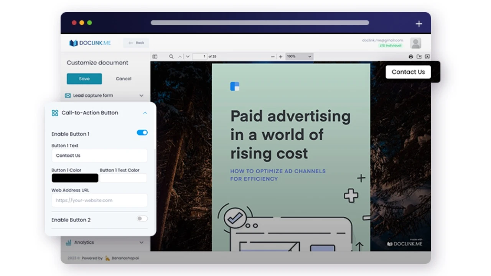
Task: Click the LTD Individual badge
Action: pos(390,46)
